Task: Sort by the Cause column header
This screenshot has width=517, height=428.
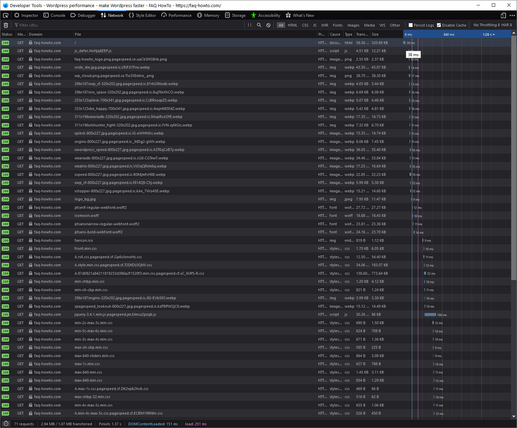Action: (x=336, y=34)
